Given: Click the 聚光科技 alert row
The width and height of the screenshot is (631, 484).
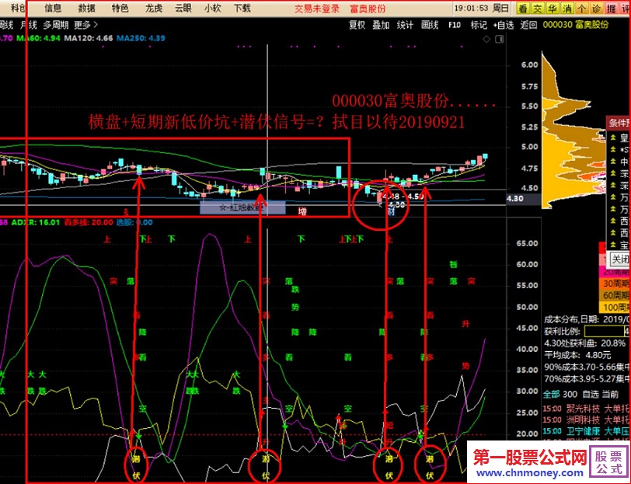Looking at the screenshot, I should (x=587, y=409).
